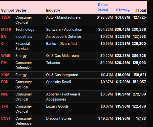Click the sort arrow next to $Total
Image resolution: width=153 pixels, height=127 pixels.
click(129, 11)
